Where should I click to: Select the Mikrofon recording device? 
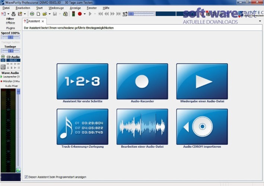[10, 81]
